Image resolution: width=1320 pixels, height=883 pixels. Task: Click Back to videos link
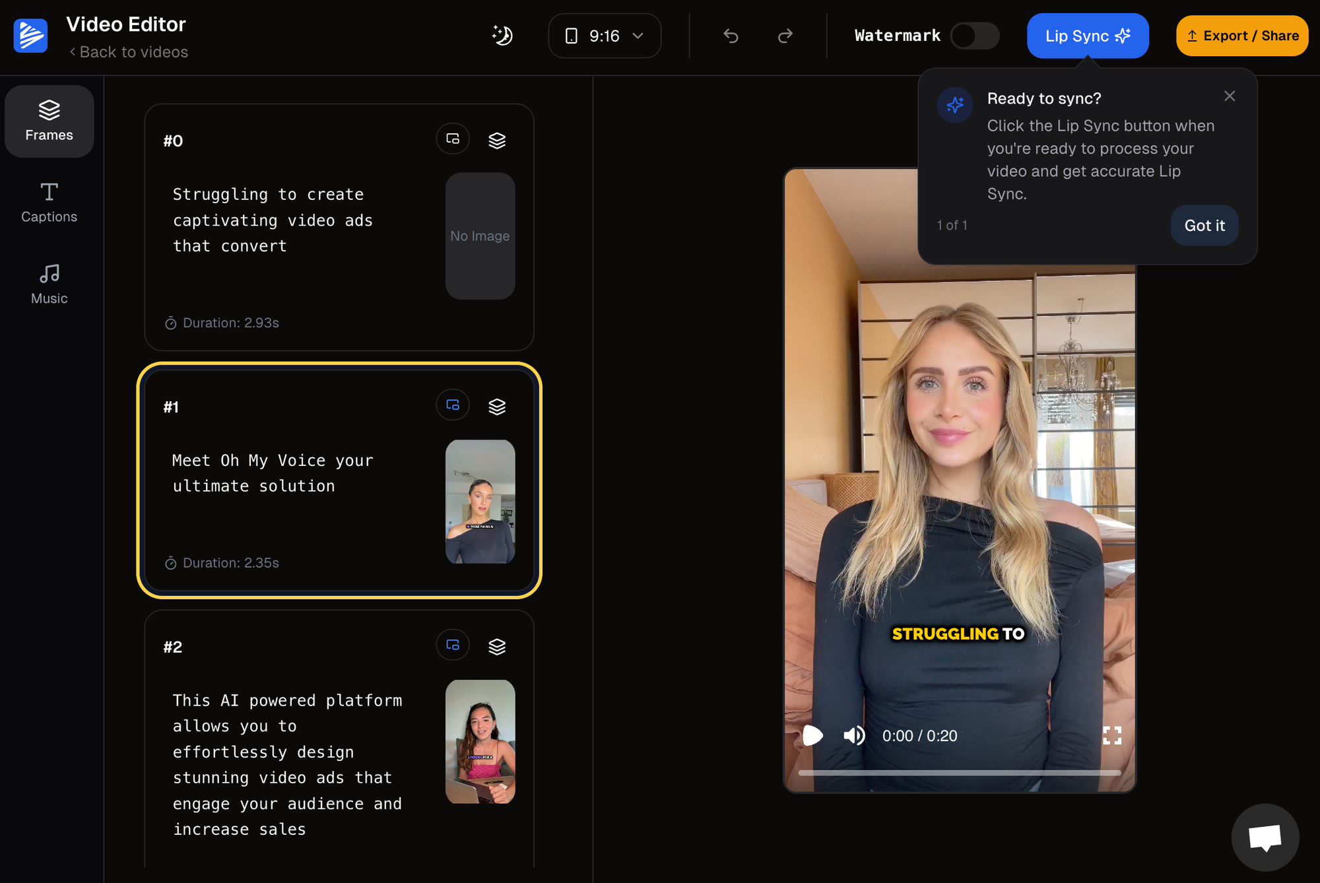(x=129, y=51)
